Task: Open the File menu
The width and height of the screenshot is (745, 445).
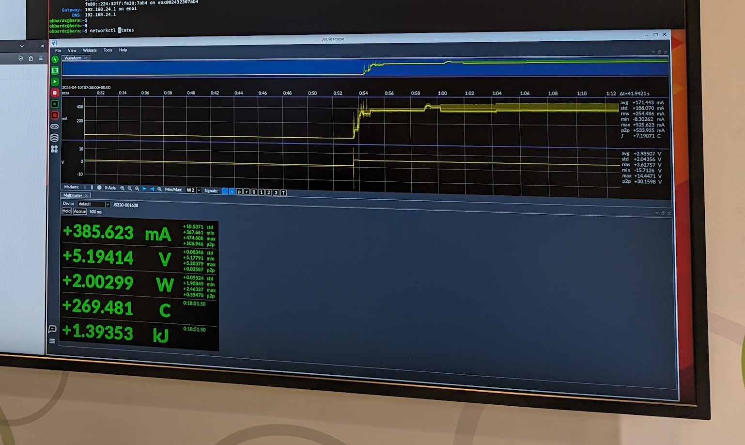Action: tap(58, 50)
